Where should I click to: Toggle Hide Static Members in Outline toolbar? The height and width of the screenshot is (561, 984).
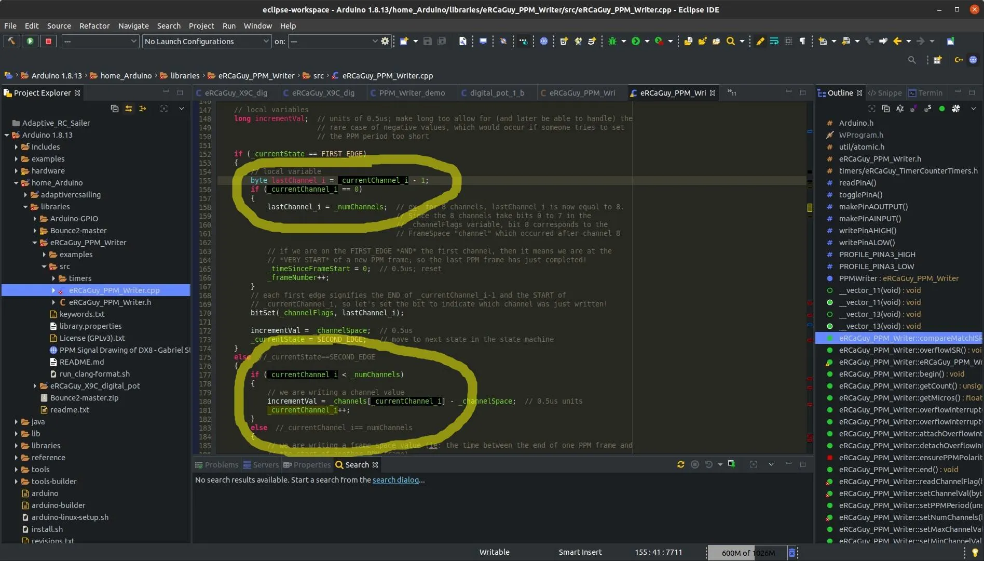point(928,109)
